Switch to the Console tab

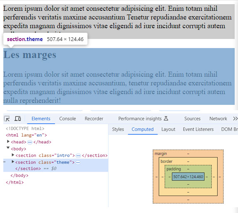pos(68,119)
